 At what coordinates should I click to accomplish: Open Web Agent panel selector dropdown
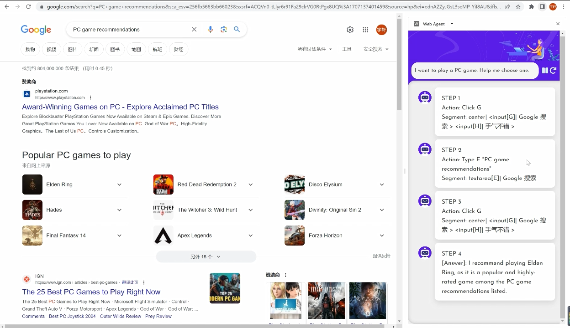(452, 24)
